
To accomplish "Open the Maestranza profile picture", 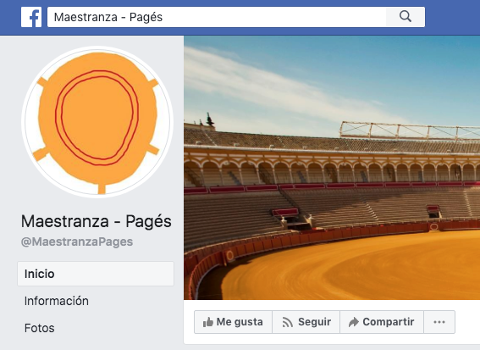I will coord(97,122).
